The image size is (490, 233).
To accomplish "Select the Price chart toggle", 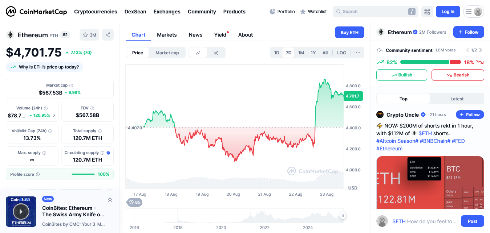I will tap(138, 53).
